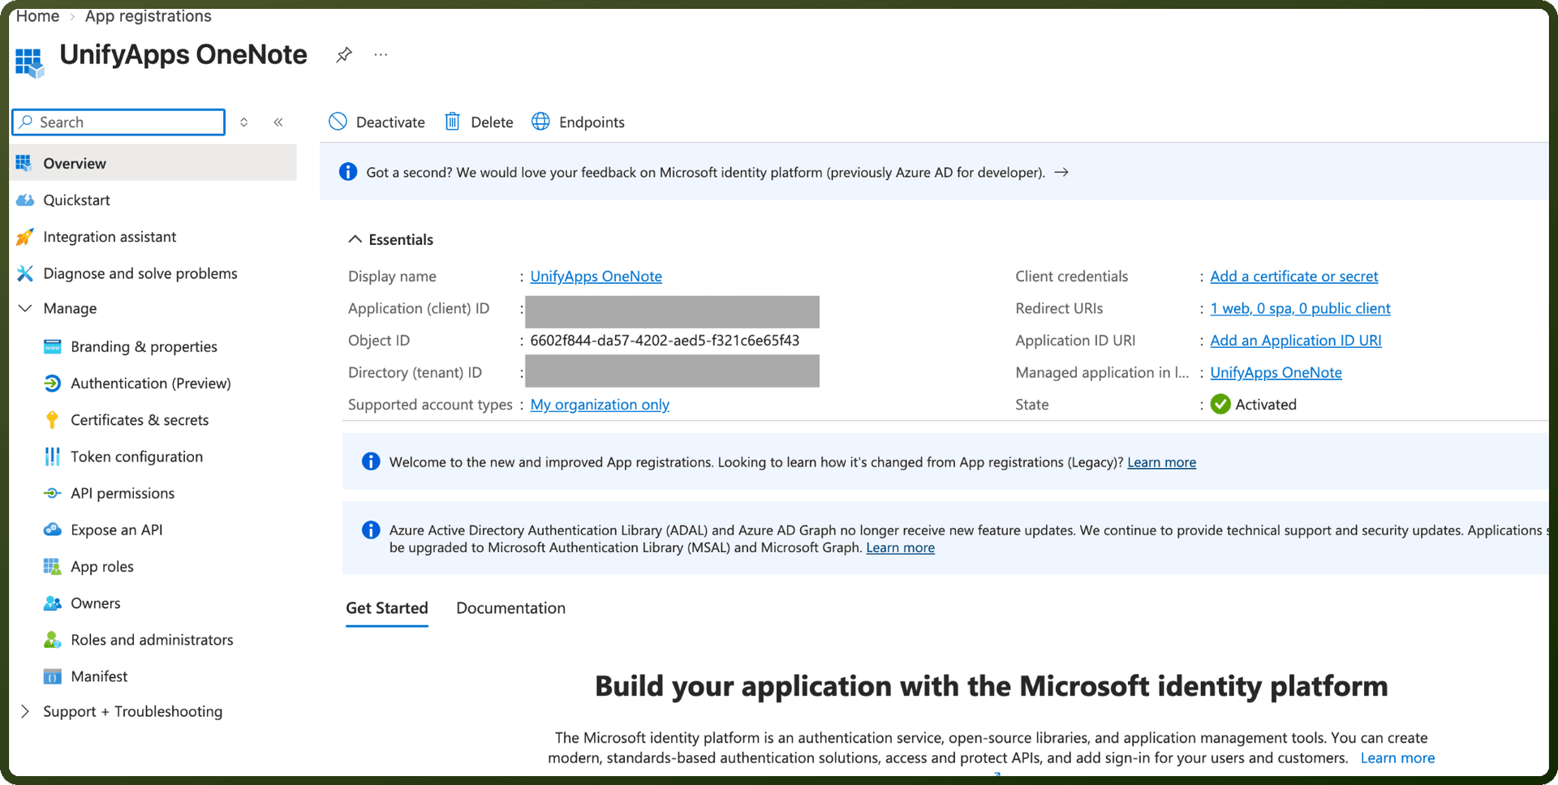Image resolution: width=1558 pixels, height=785 pixels.
Task: Click the Expose an API cloud icon
Action: click(53, 530)
